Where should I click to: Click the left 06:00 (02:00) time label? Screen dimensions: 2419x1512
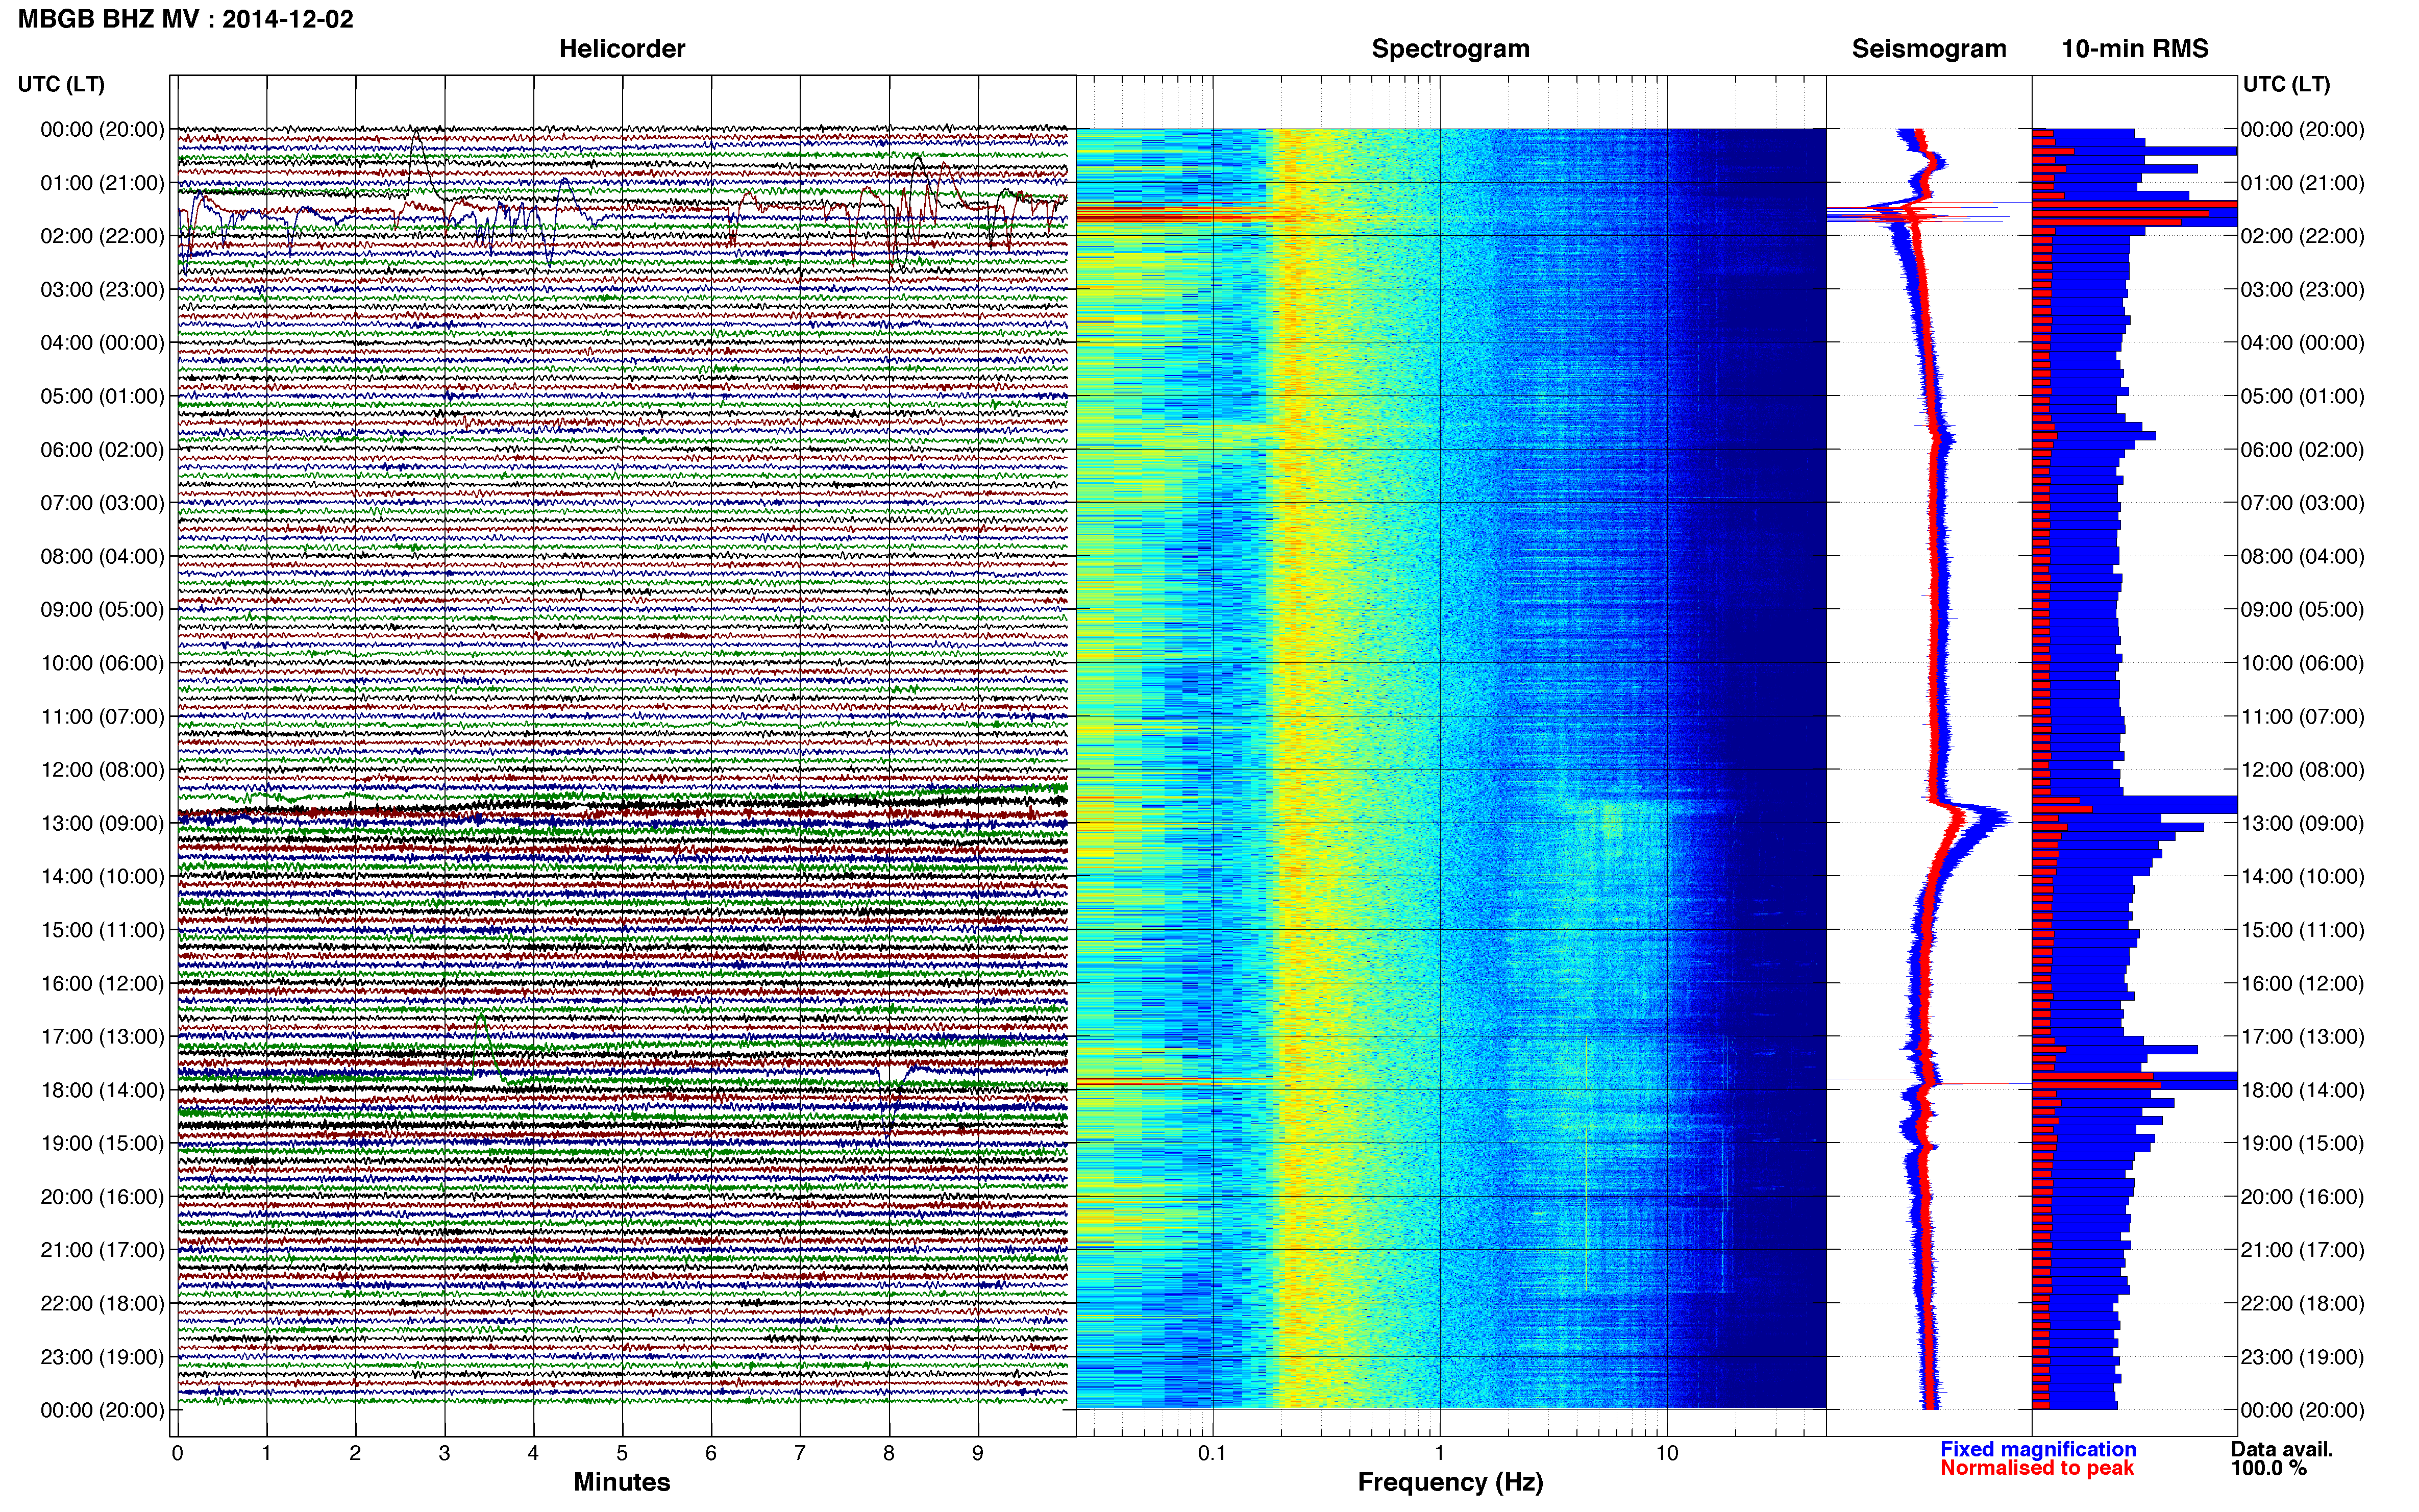102,450
